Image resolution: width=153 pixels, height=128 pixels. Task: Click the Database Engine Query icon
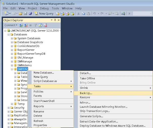[58, 13]
